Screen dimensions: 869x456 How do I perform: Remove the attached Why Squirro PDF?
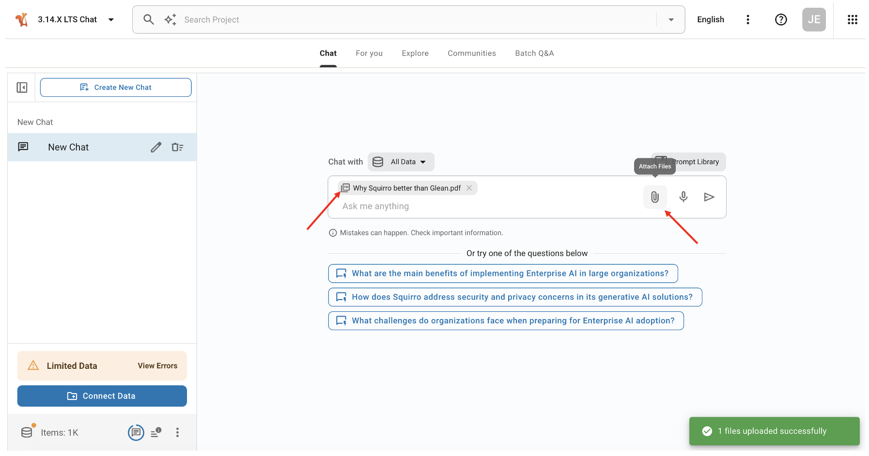(x=469, y=188)
